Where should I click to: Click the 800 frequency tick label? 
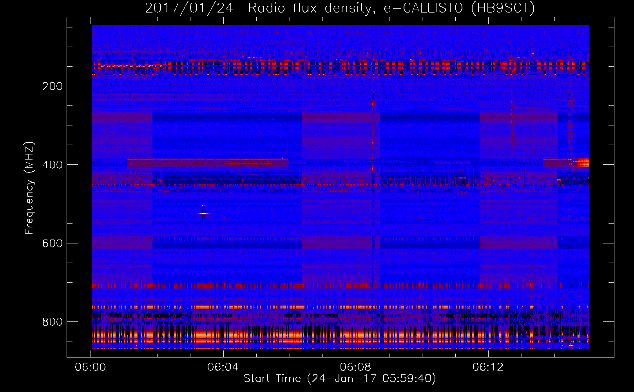pos(53,322)
